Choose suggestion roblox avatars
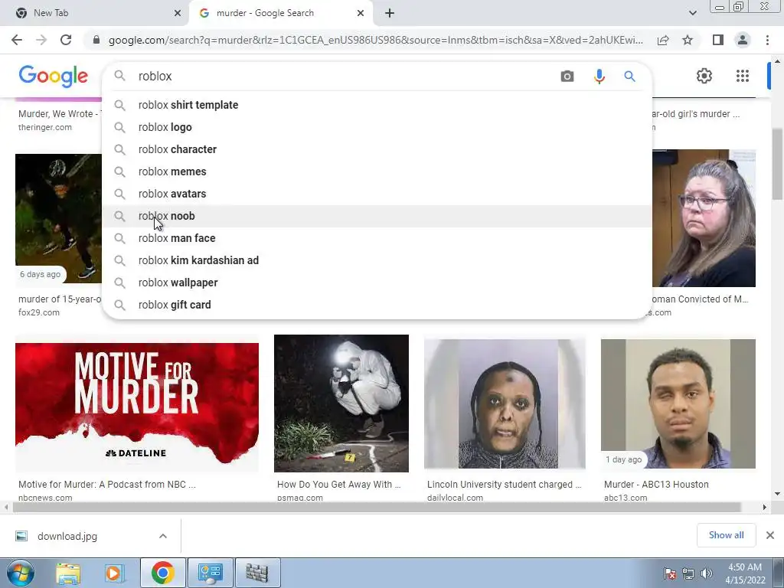This screenshot has height=588, width=784. pos(377,194)
